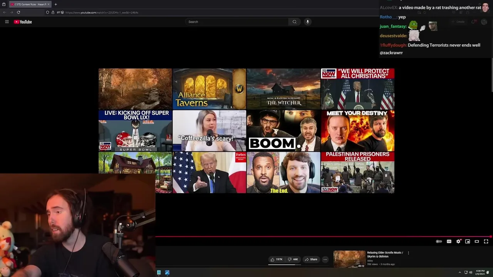Click the red video progress bar
The image size is (493, 277).
click(324, 237)
